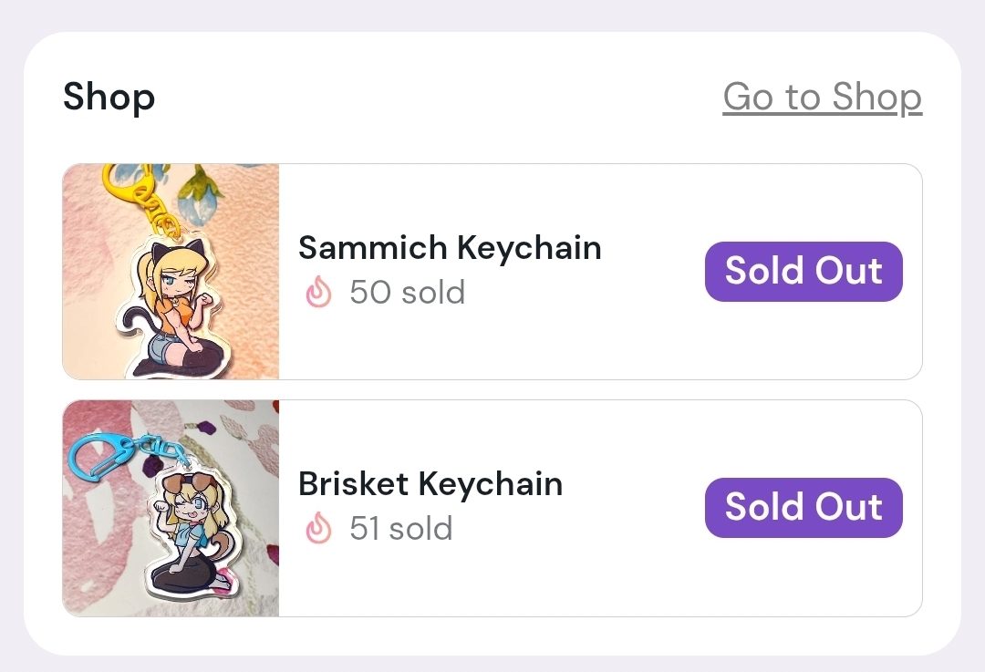This screenshot has height=672, width=985.
Task: Open the Go to Shop link
Action: [x=822, y=97]
